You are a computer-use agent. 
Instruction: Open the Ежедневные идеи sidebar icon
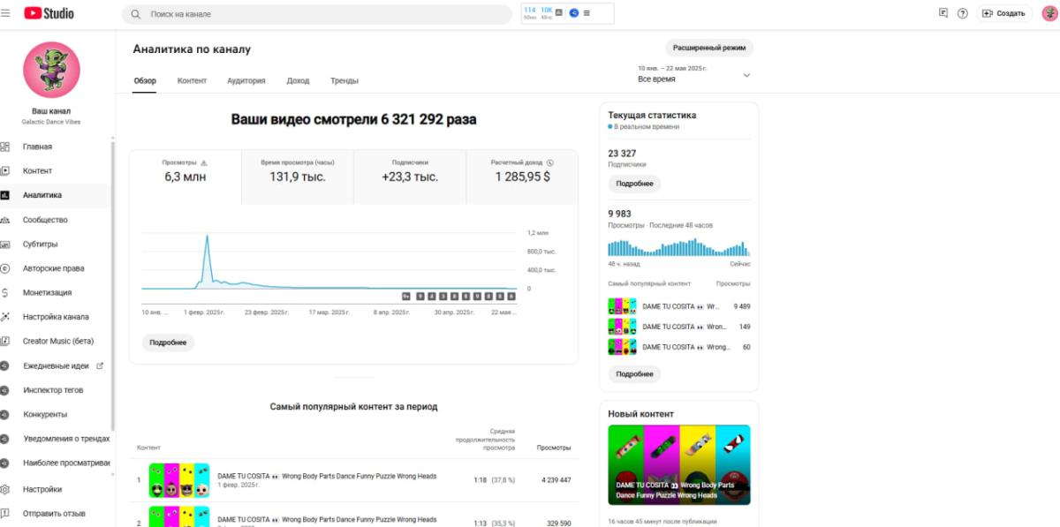coord(4,365)
